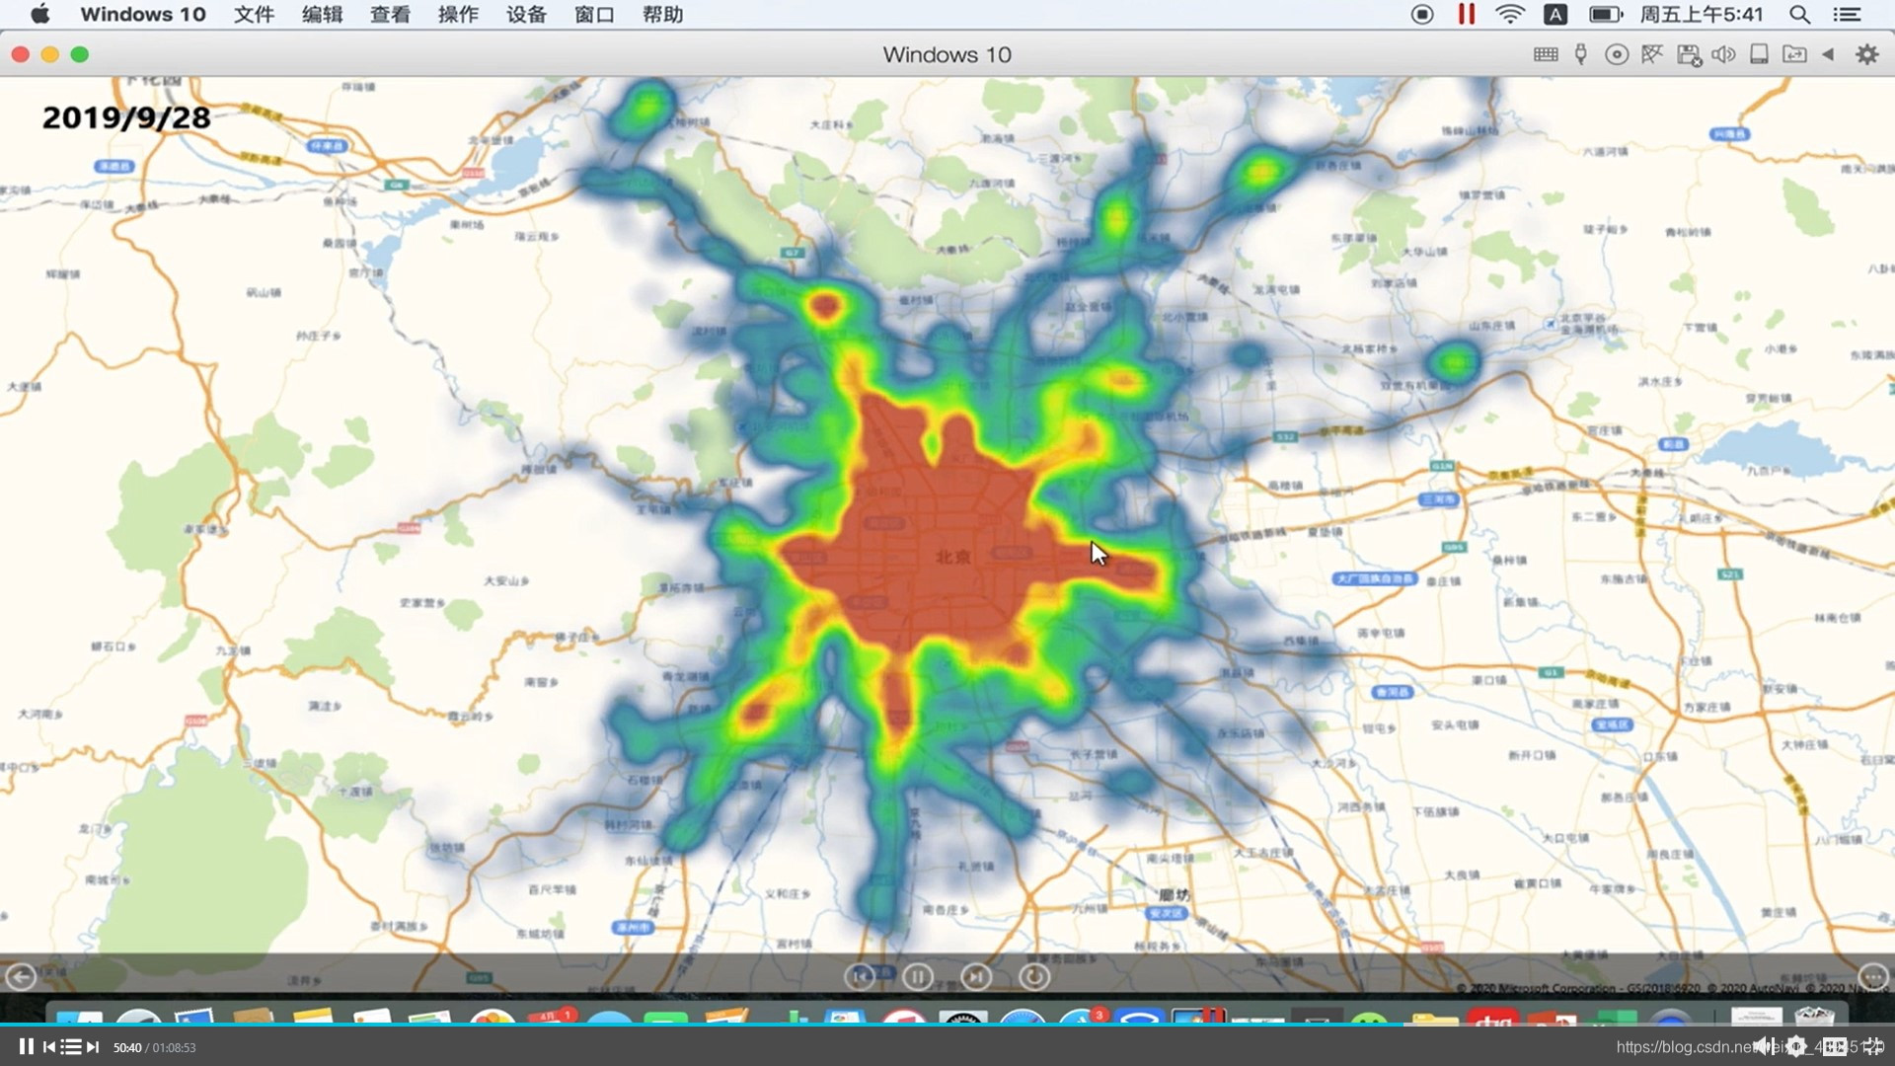Open the 查看 menu
This screenshot has width=1895, height=1066.
click(390, 14)
